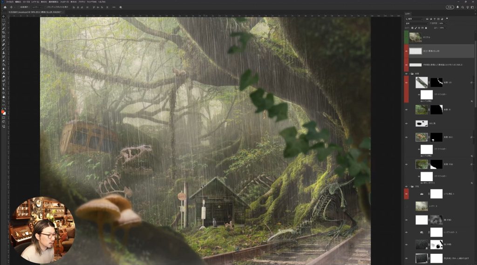477x265 pixels.
Task: Open the layer filter kind dropdown
Action: pos(414,19)
